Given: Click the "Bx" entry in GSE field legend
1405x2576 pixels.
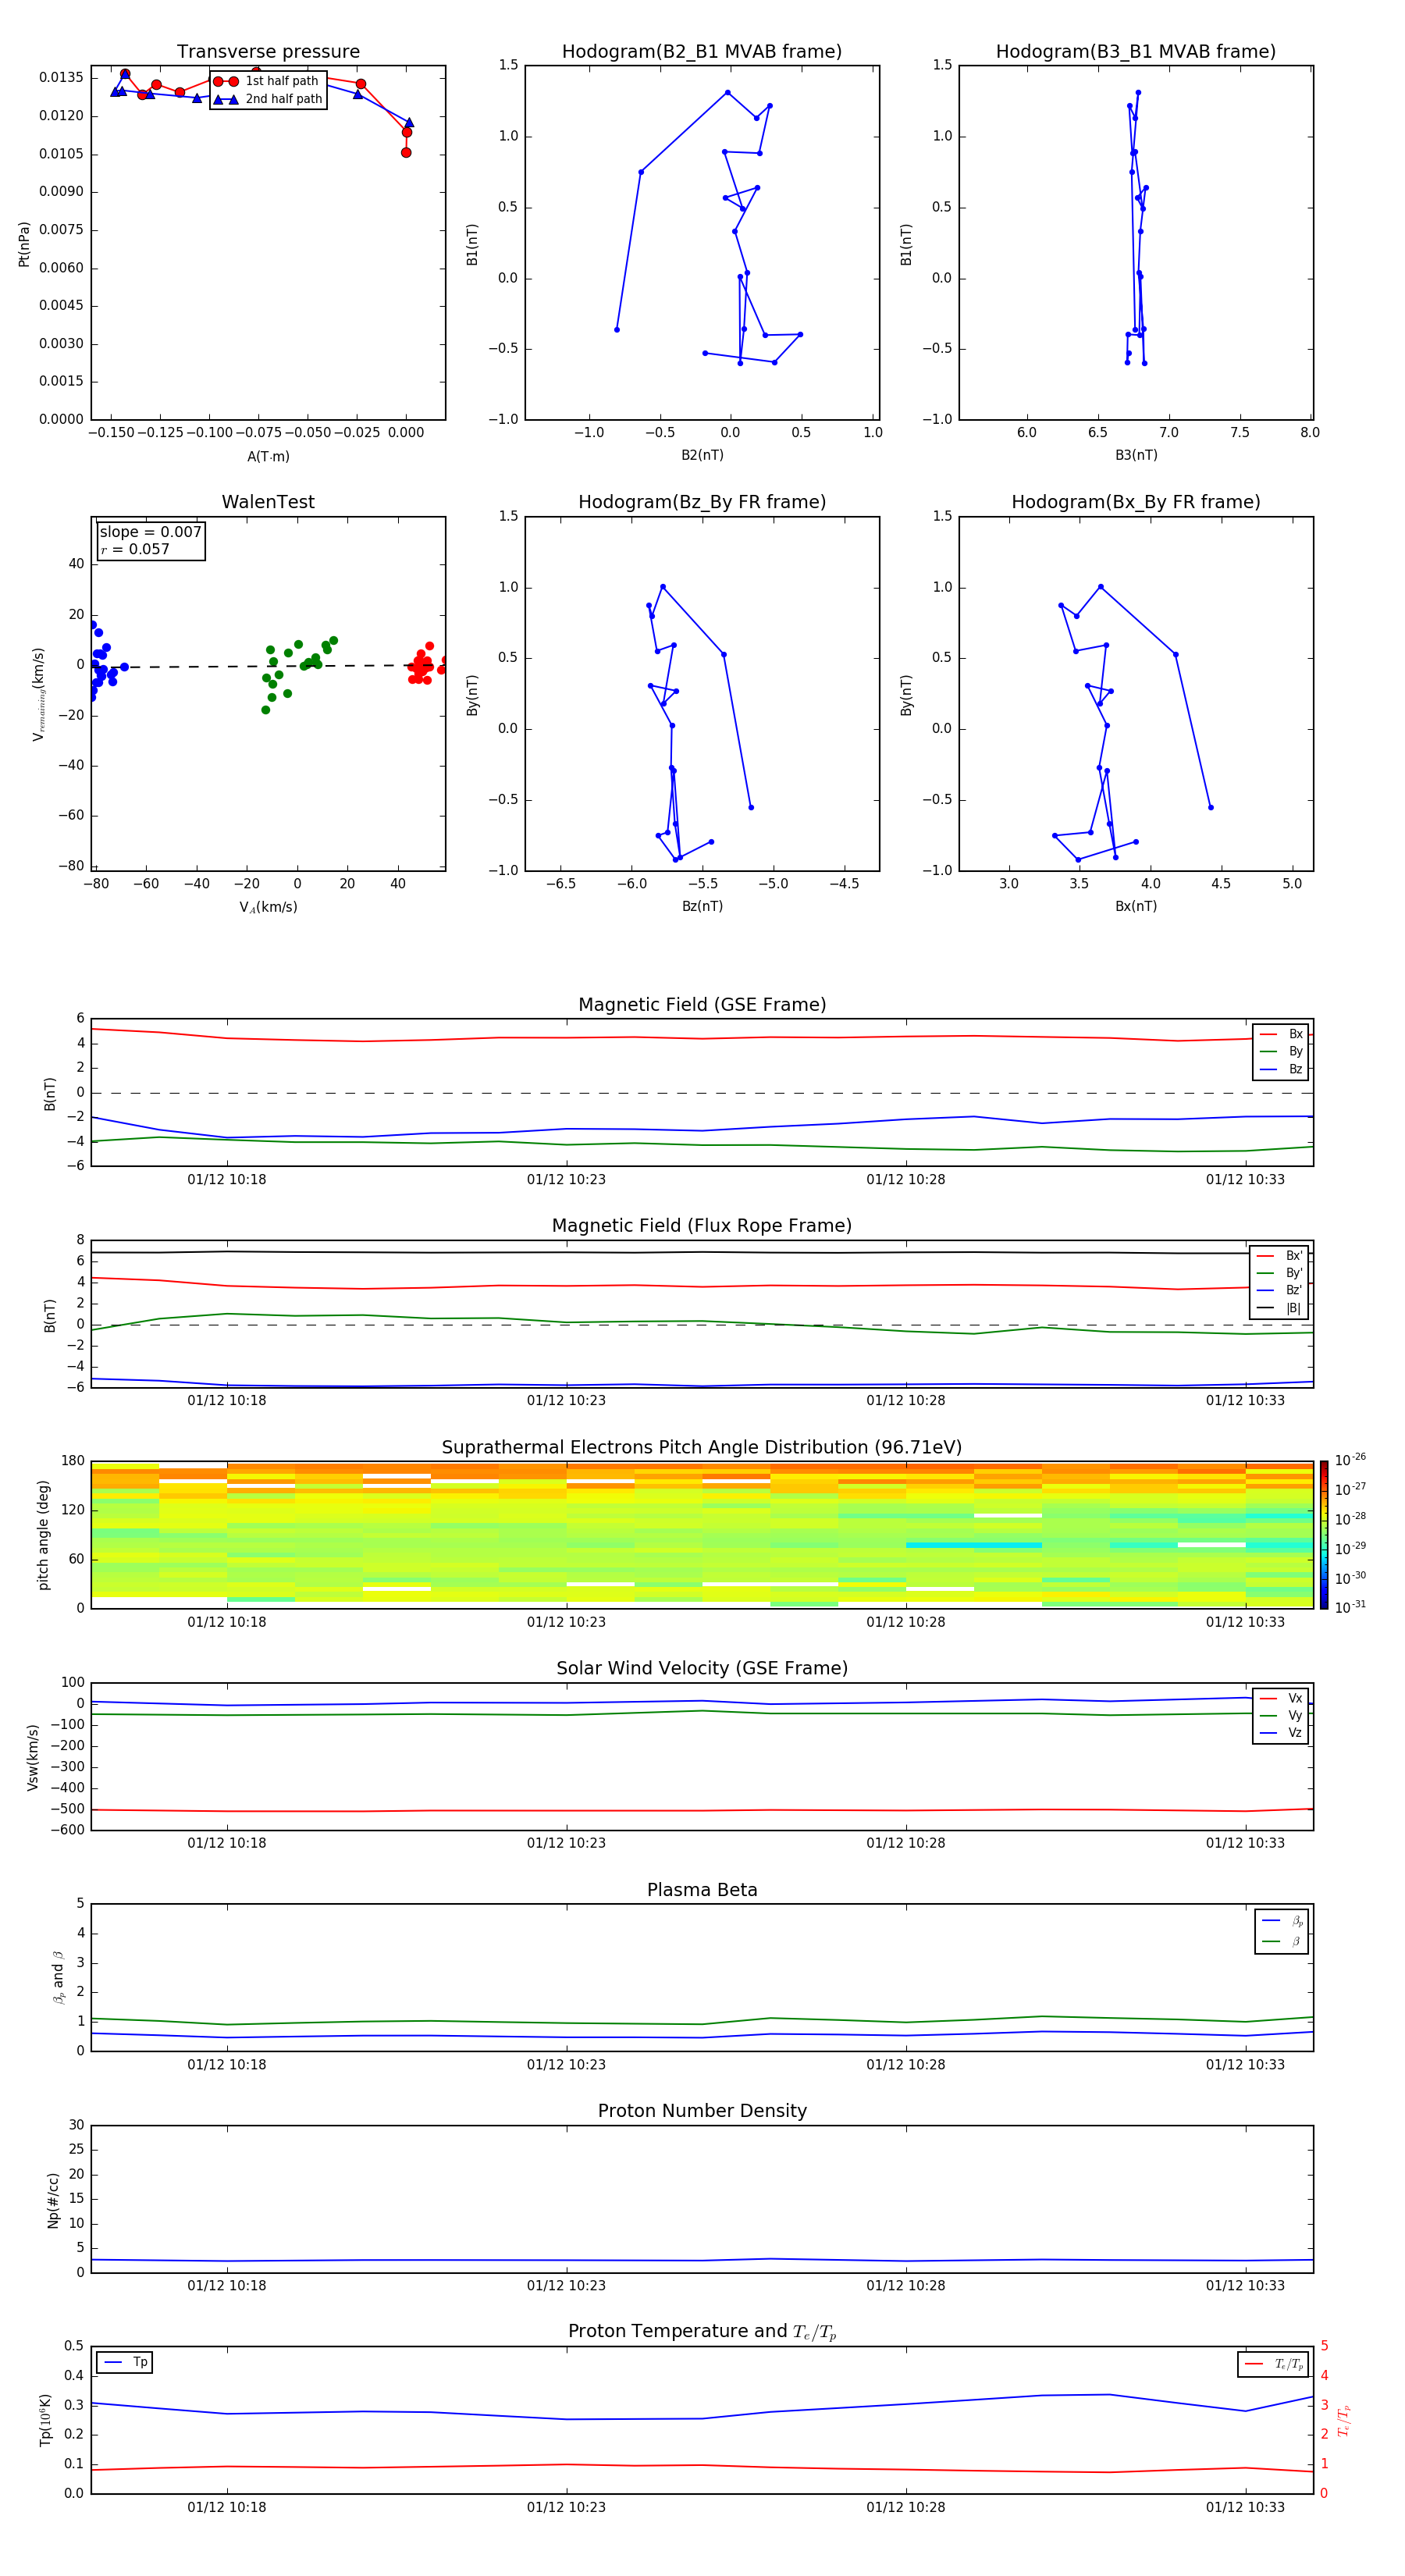Looking at the screenshot, I should click(1281, 1034).
